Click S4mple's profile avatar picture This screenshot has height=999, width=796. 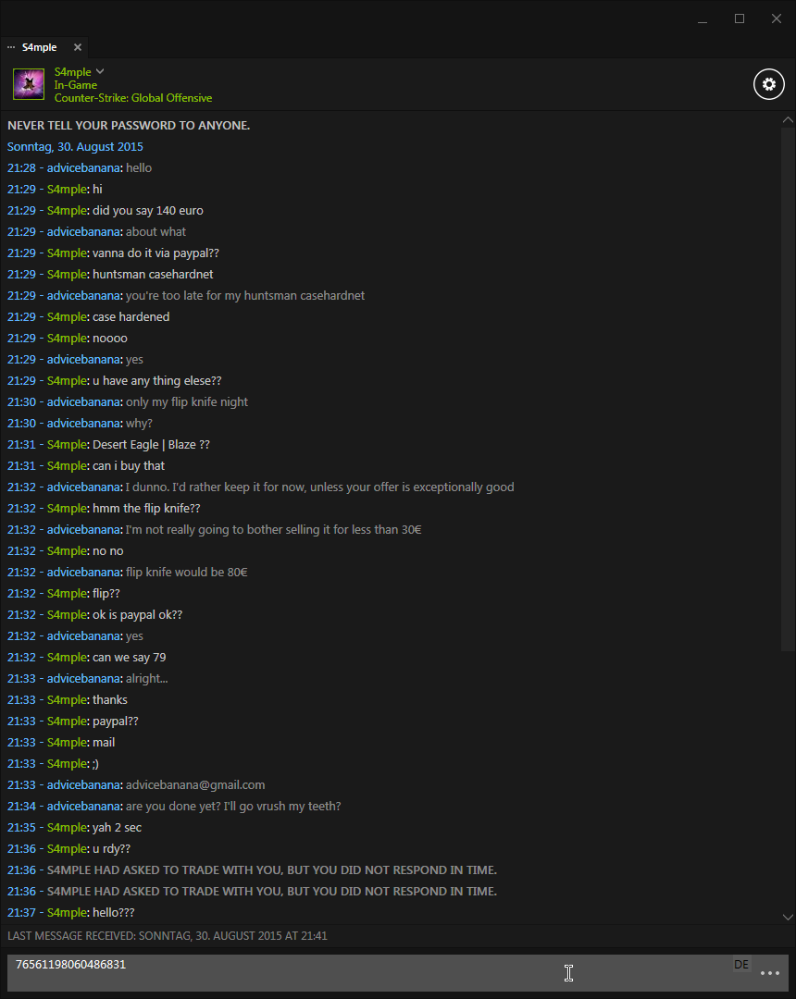(x=29, y=84)
